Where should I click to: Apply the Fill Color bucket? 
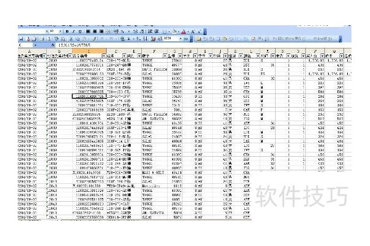pos(175,31)
